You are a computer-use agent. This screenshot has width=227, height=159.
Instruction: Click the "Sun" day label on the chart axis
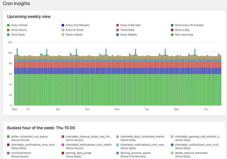point(87,109)
